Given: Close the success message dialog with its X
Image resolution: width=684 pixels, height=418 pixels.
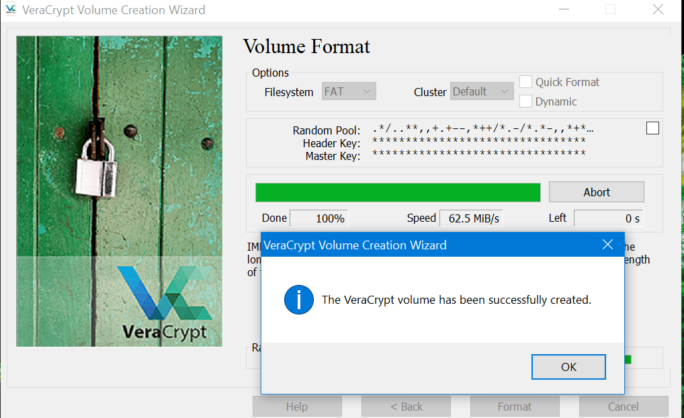Looking at the screenshot, I should [607, 245].
